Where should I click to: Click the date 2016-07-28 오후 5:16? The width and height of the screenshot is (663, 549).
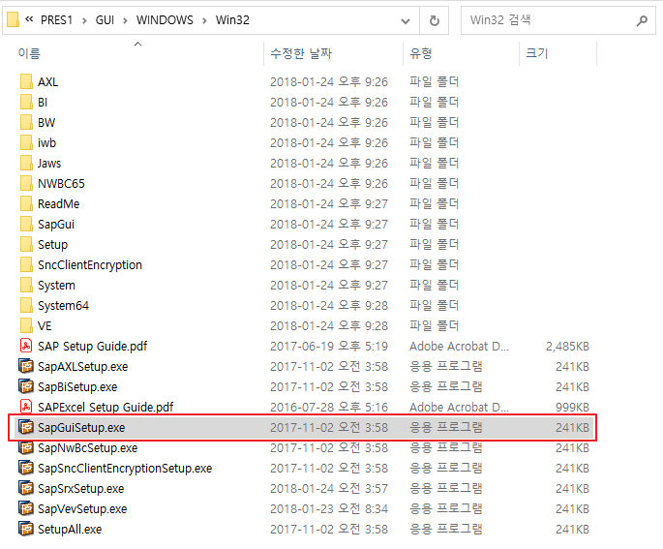(x=329, y=408)
